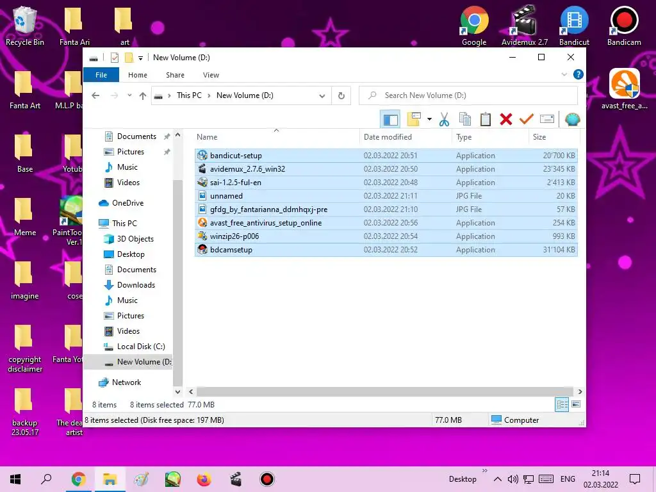Refresh the New Volume (D:) folder
Viewport: 656px width, 492px height.
[341, 96]
